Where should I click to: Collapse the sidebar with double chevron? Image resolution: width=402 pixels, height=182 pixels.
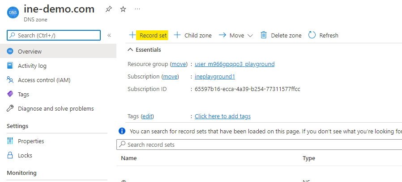109,35
